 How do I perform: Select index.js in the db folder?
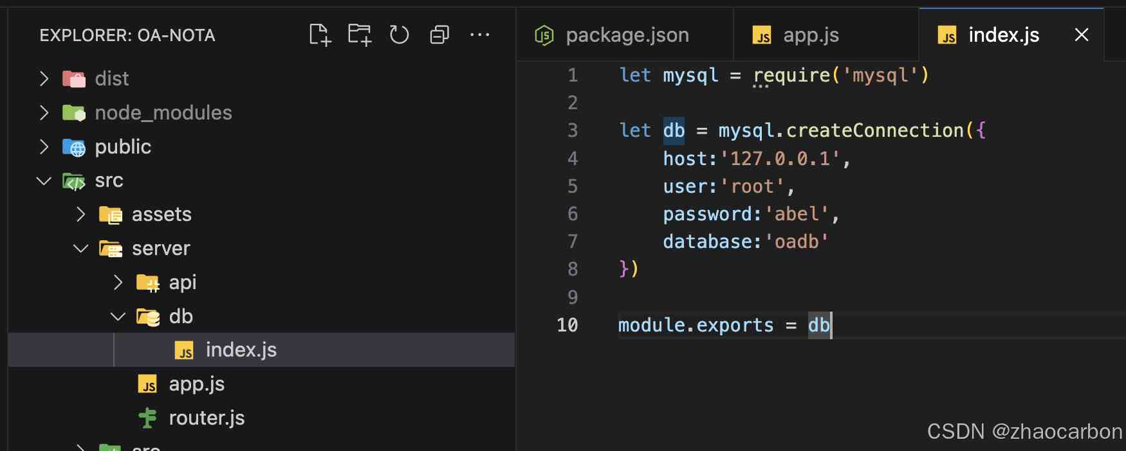point(241,350)
